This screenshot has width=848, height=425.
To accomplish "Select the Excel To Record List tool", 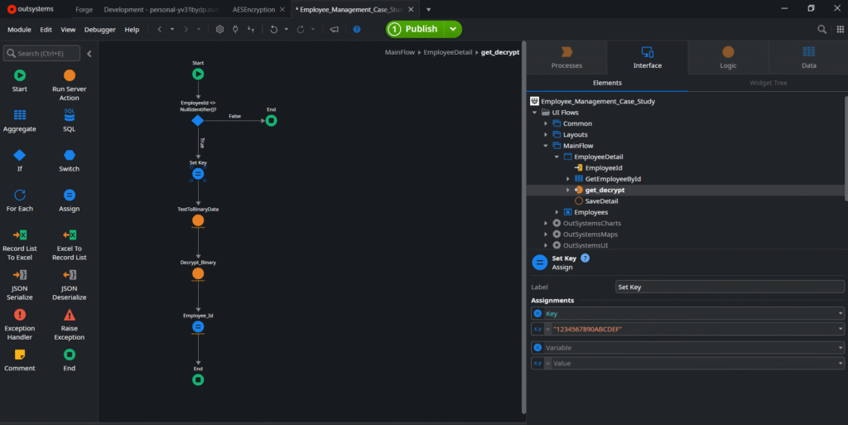I will pos(70,244).
